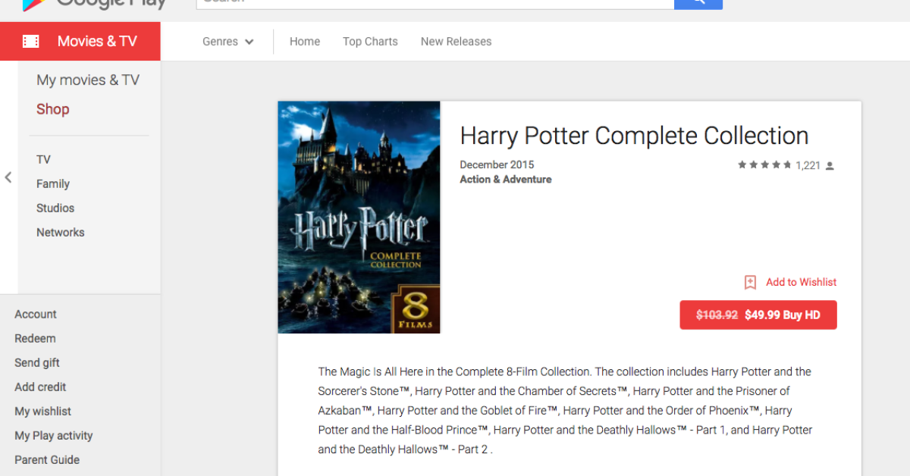Open the Family category

pos(53,184)
